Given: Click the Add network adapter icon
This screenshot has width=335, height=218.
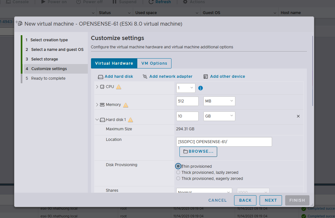Looking at the screenshot, I should click(x=145, y=77).
